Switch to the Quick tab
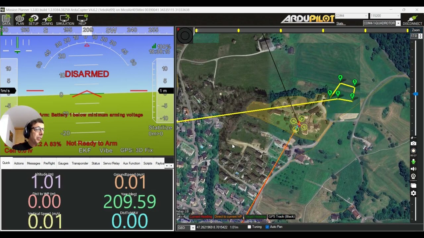Screen dimensions: 424x238 click(6, 163)
